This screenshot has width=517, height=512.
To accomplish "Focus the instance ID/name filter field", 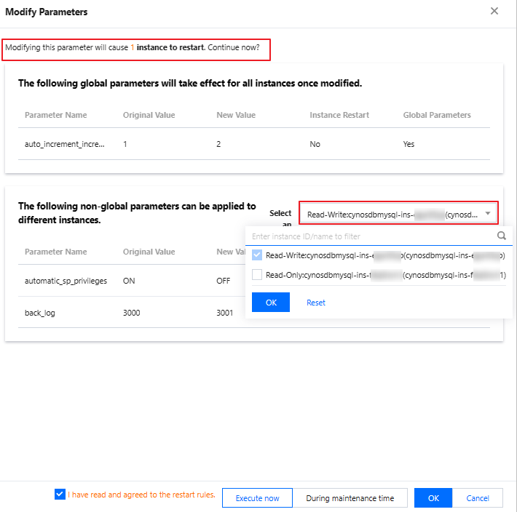I will [371, 236].
